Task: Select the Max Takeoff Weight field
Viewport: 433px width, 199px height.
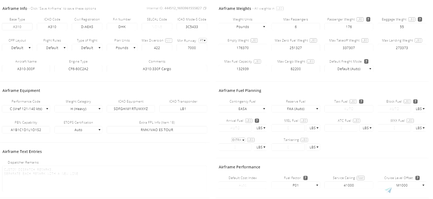Action: click(349, 48)
